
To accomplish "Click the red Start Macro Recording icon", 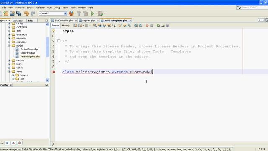I will tap(147, 26).
